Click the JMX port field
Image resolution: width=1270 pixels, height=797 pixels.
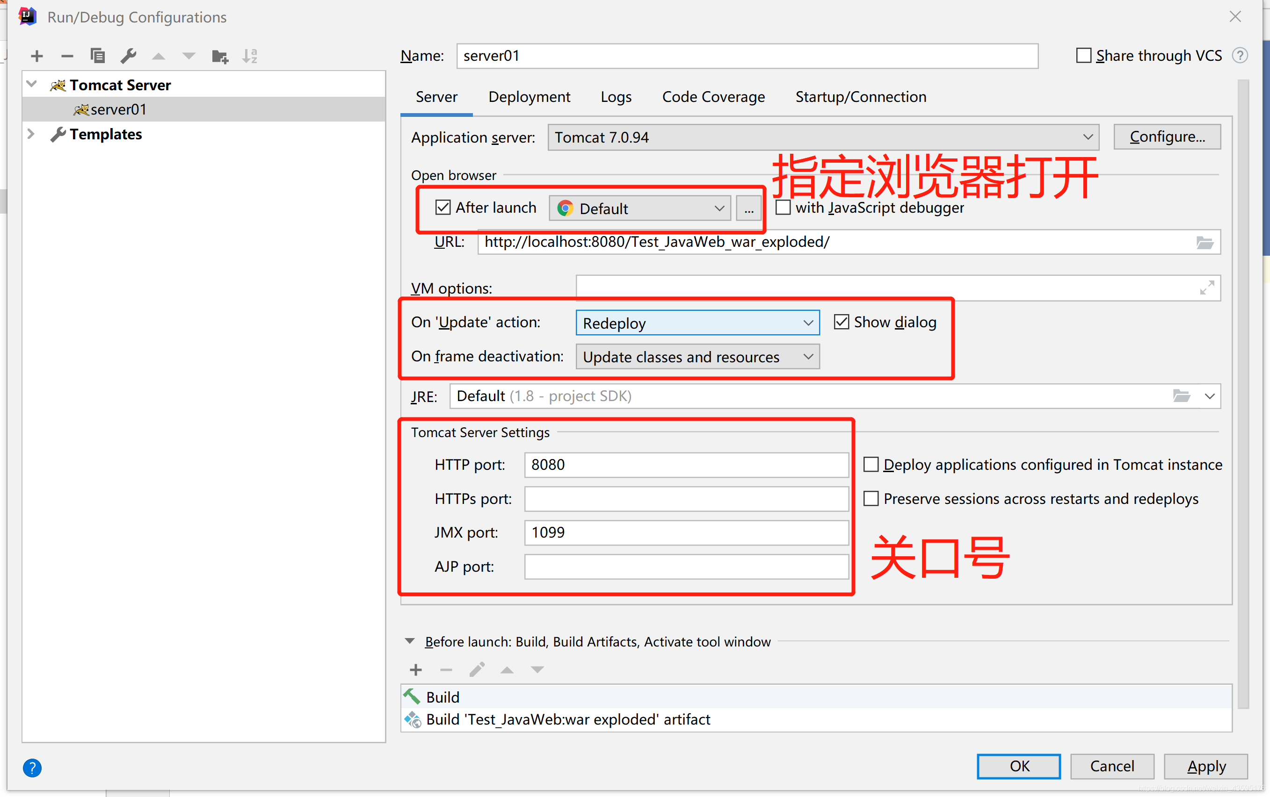pyautogui.click(x=687, y=532)
